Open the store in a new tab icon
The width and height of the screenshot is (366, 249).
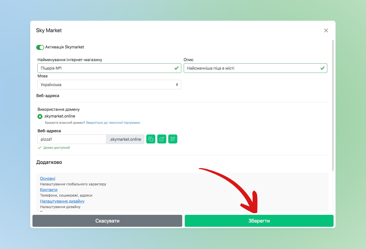(x=162, y=139)
